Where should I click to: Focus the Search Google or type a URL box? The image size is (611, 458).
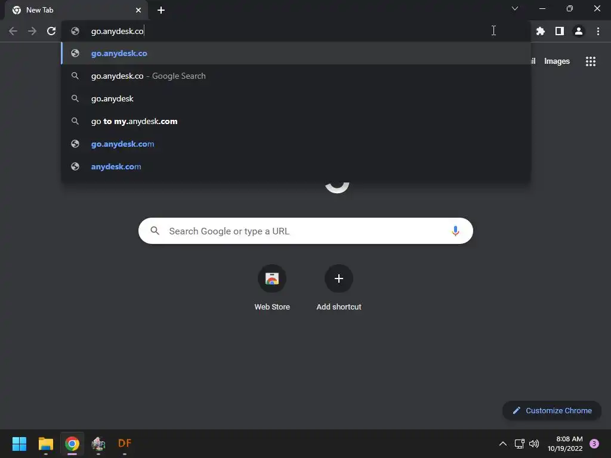tap(305, 231)
